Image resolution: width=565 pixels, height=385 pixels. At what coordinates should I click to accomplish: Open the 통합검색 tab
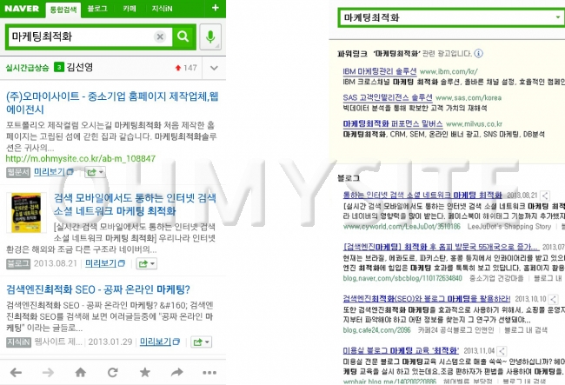[63, 10]
